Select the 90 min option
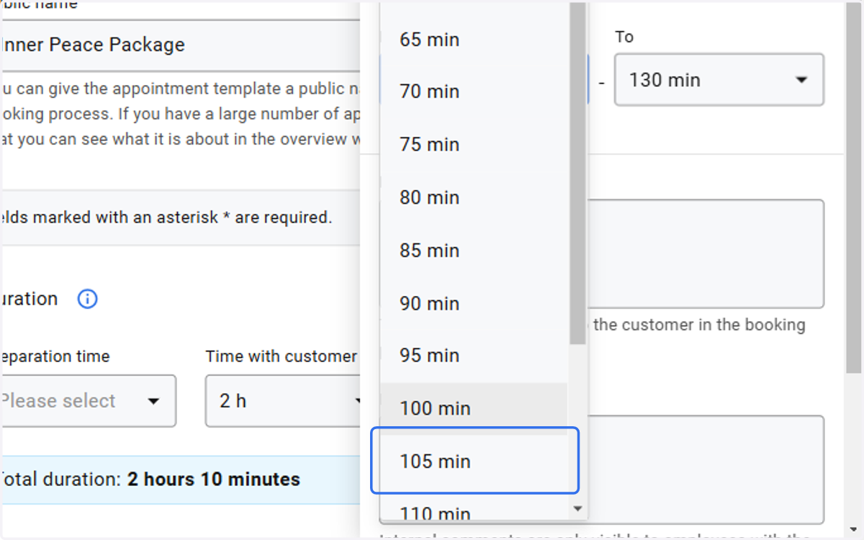The image size is (864, 540). coord(474,303)
